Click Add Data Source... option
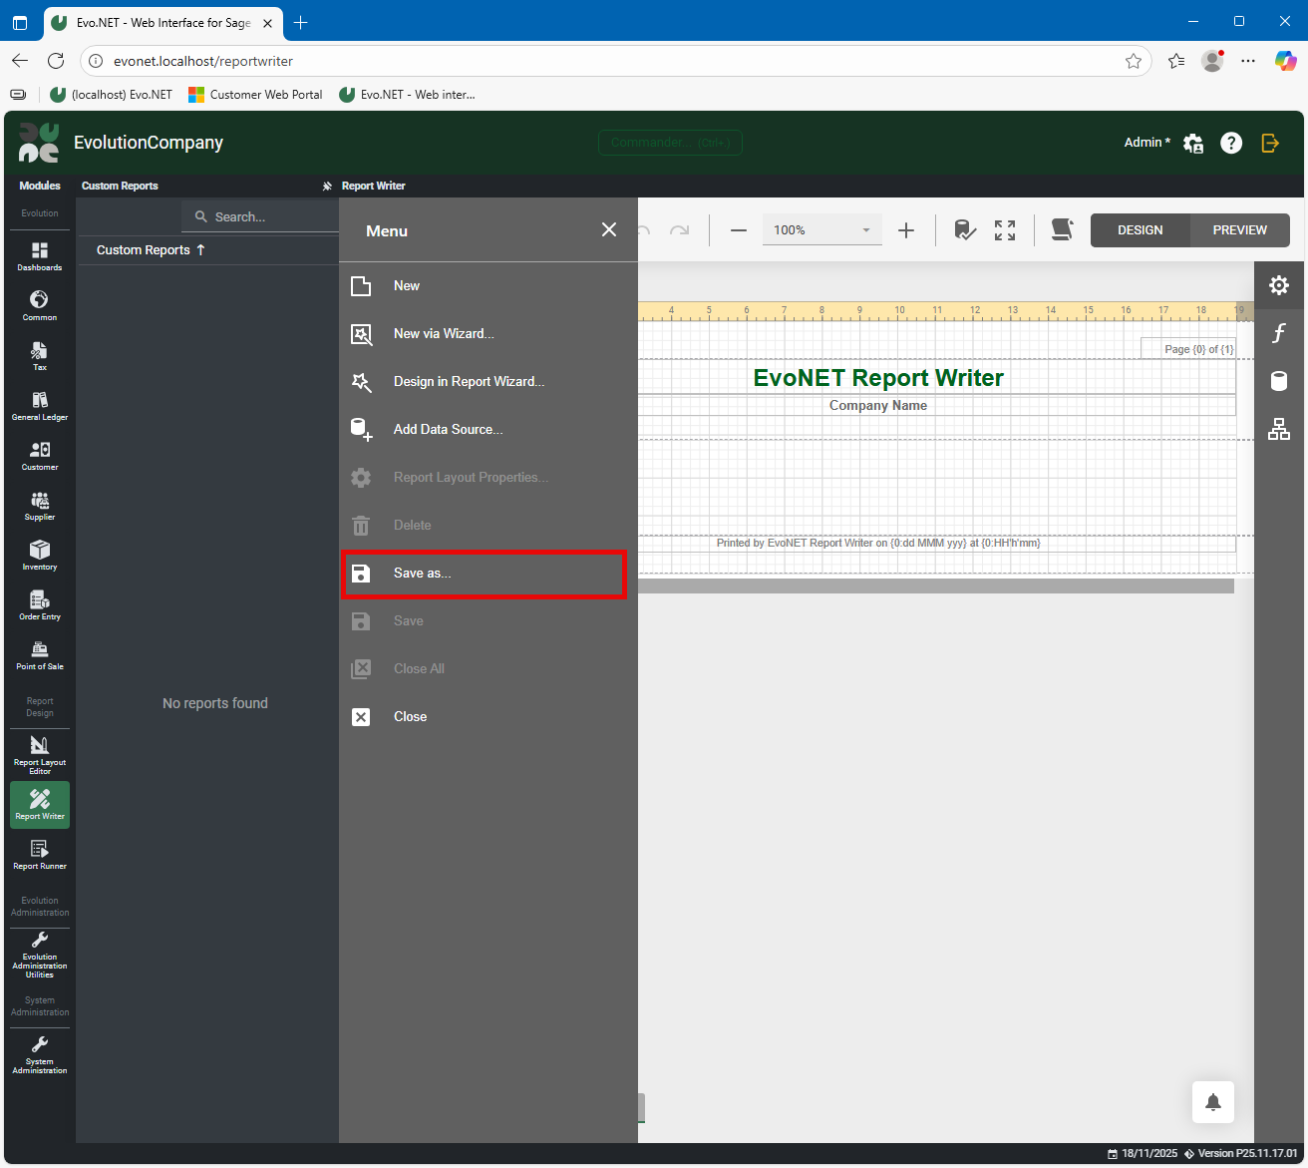Image resolution: width=1308 pixels, height=1168 pixels. tap(448, 430)
